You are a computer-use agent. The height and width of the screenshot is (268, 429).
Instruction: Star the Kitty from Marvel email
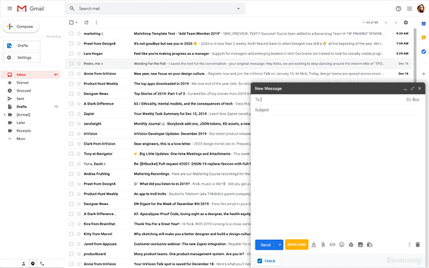coord(79,234)
